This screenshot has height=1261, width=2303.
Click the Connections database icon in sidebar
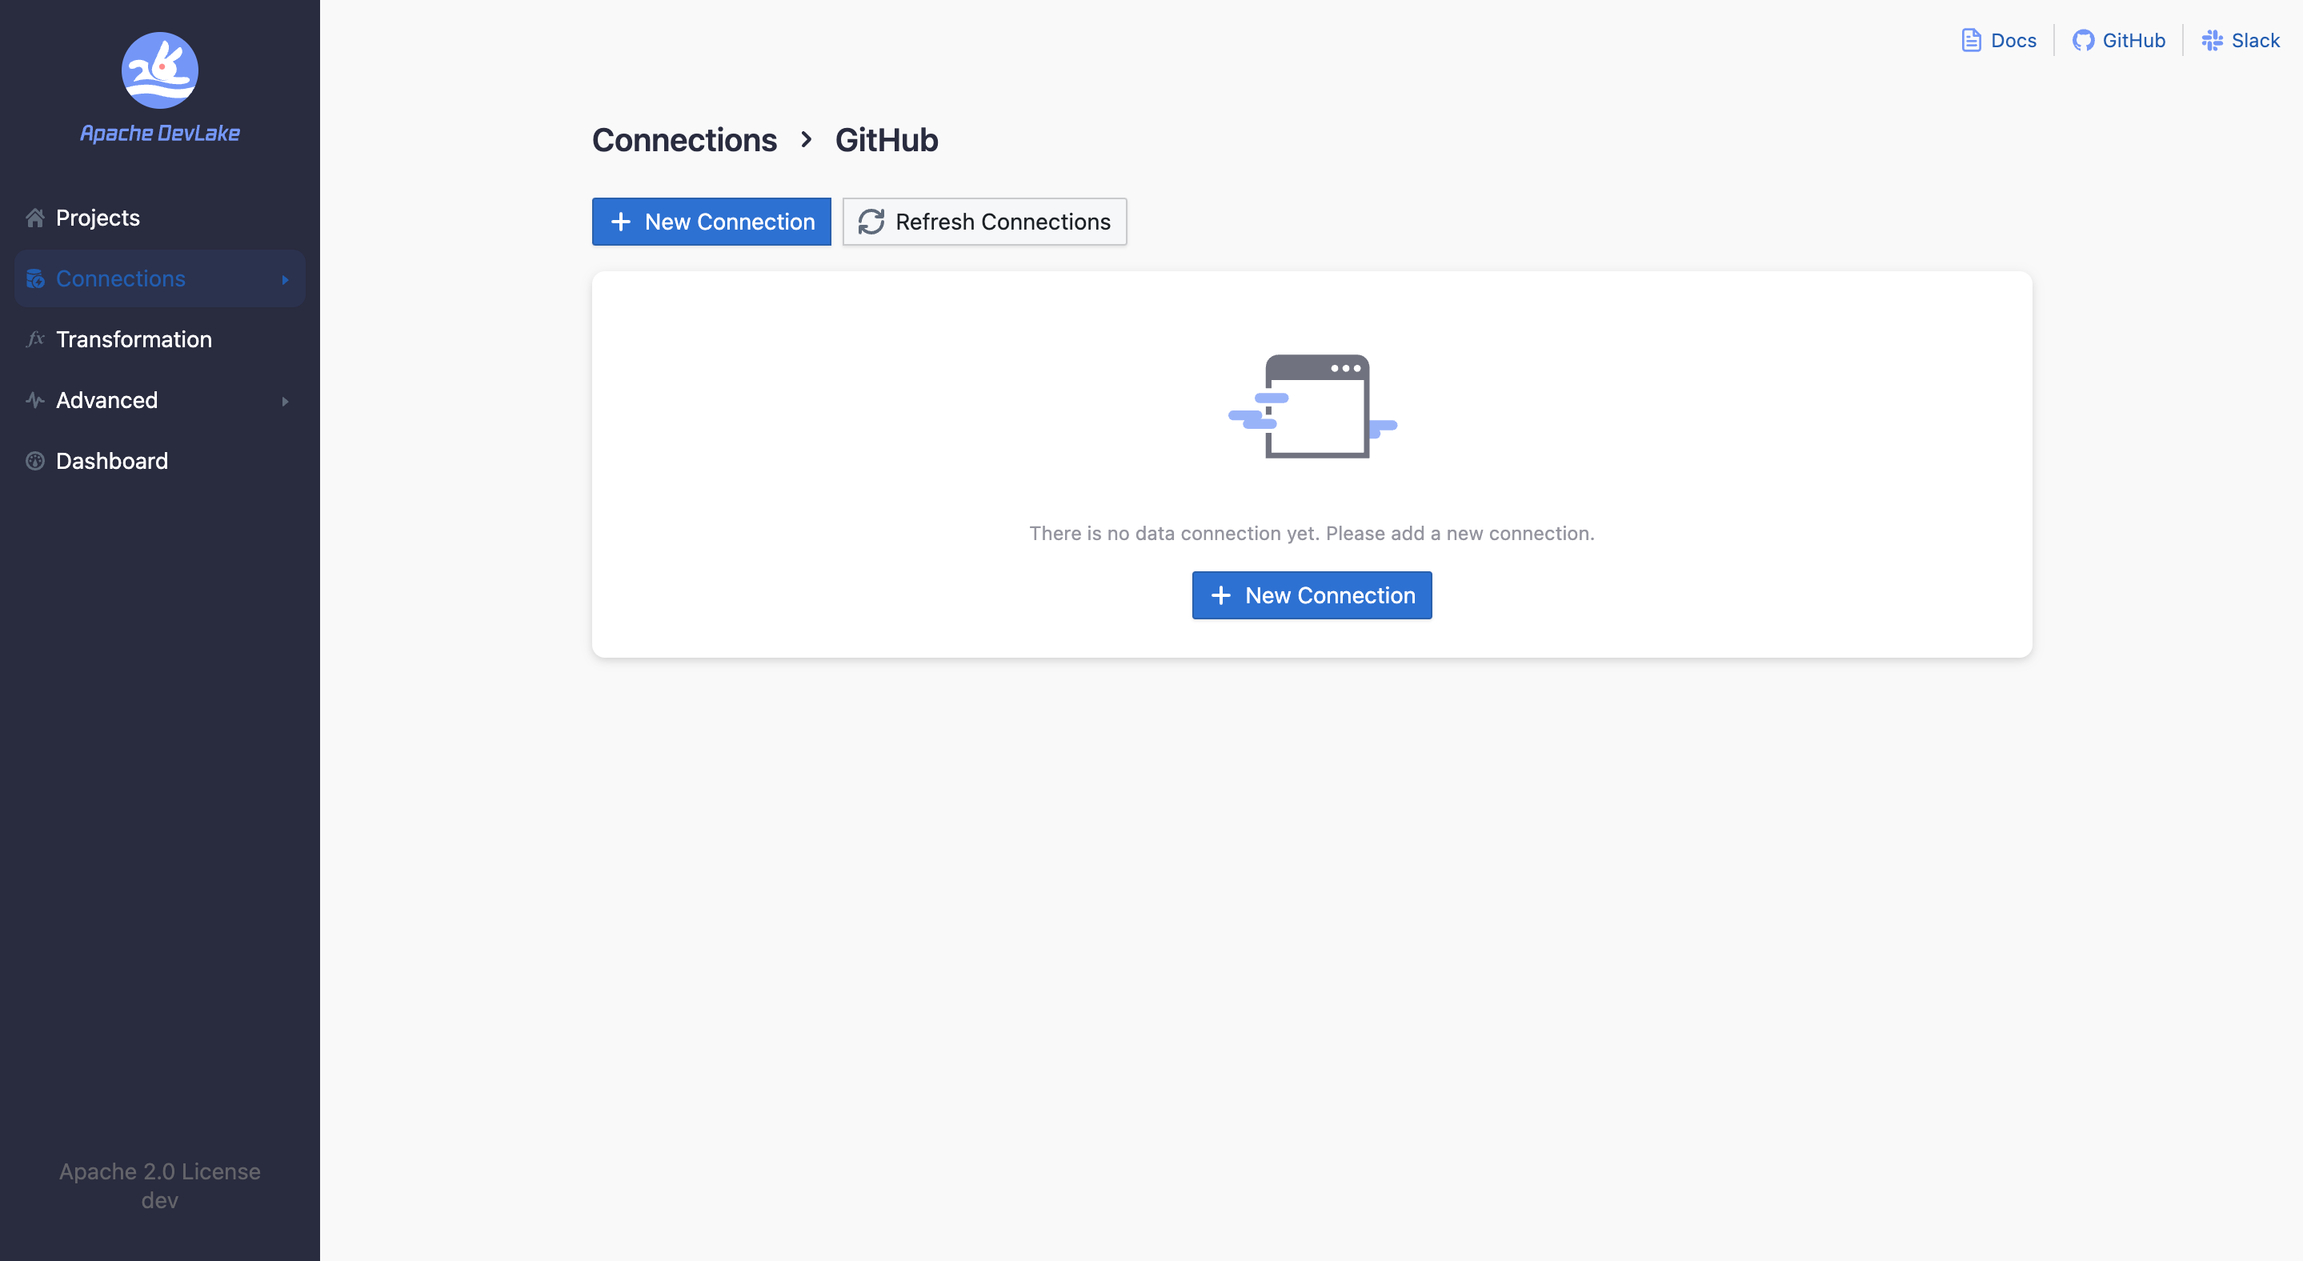pos(35,278)
